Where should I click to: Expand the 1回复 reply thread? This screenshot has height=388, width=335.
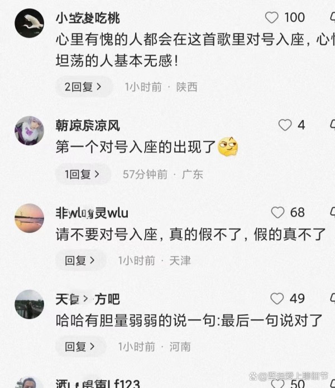(83, 174)
